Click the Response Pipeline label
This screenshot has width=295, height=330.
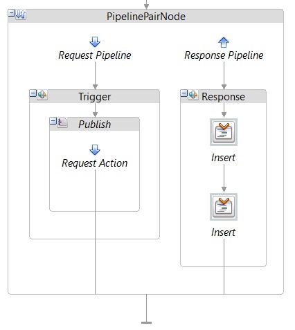(x=224, y=55)
